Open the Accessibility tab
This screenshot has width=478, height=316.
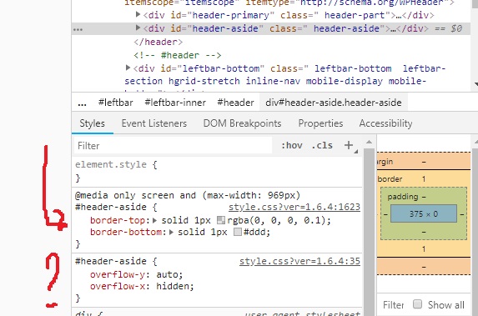click(x=385, y=123)
